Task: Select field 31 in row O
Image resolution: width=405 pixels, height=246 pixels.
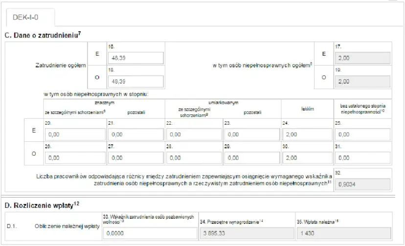Action: [x=361, y=158]
